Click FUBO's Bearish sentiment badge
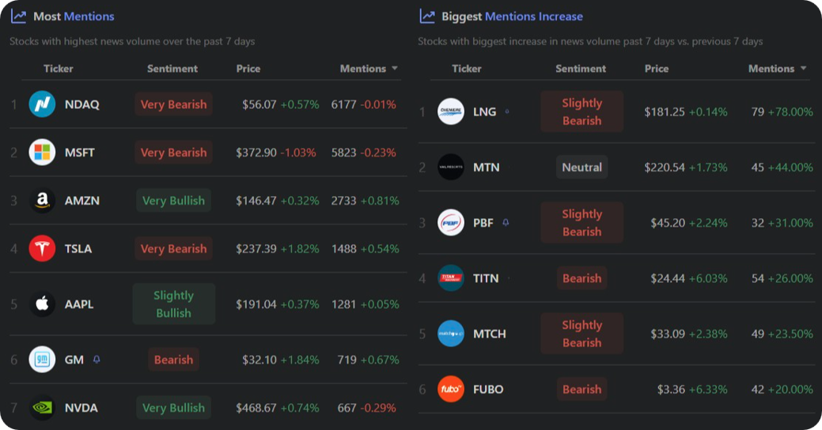Screen dimensions: 822x430 coord(582,389)
